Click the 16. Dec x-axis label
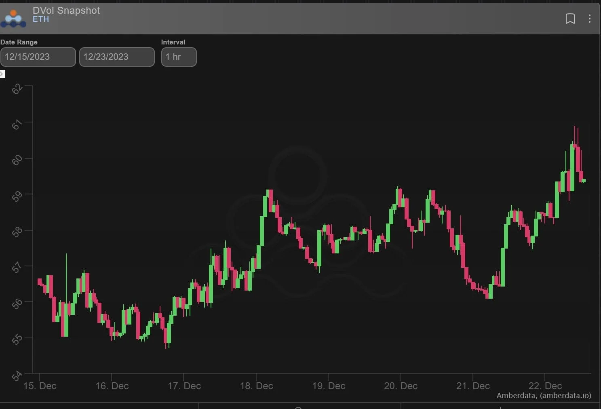This screenshot has height=409, width=601. point(112,386)
